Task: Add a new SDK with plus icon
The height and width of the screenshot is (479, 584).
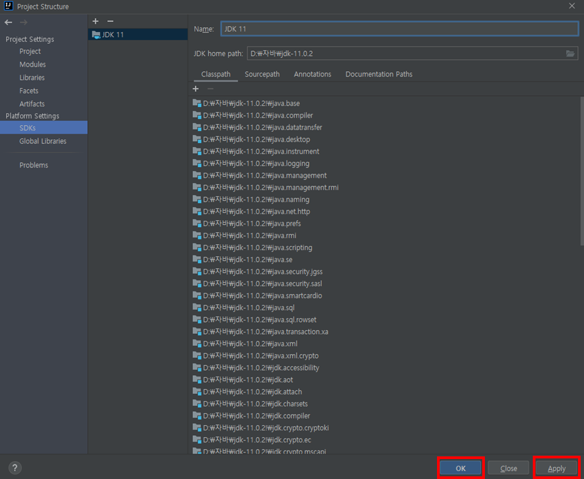Action: (95, 21)
